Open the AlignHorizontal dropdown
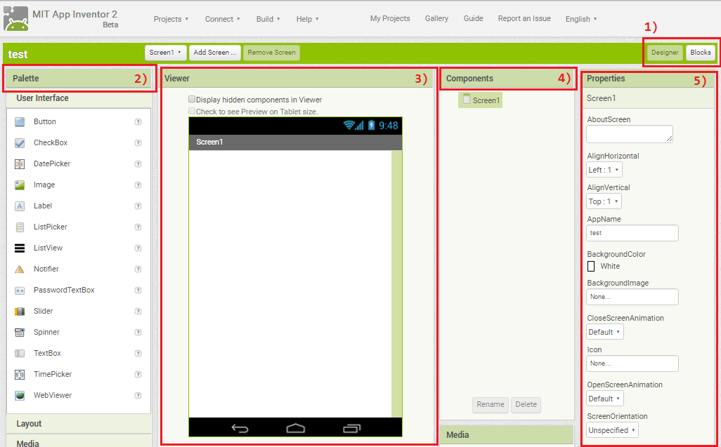 pyautogui.click(x=604, y=169)
